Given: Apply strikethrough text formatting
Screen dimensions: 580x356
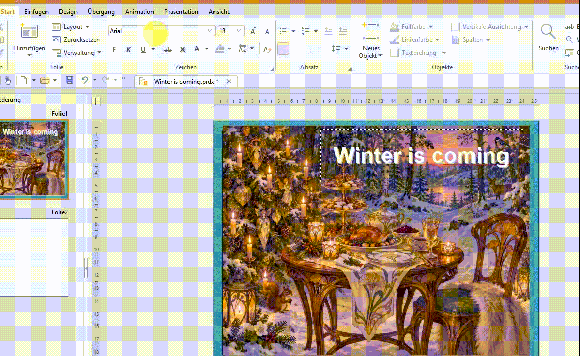Looking at the screenshot, I should pos(168,49).
